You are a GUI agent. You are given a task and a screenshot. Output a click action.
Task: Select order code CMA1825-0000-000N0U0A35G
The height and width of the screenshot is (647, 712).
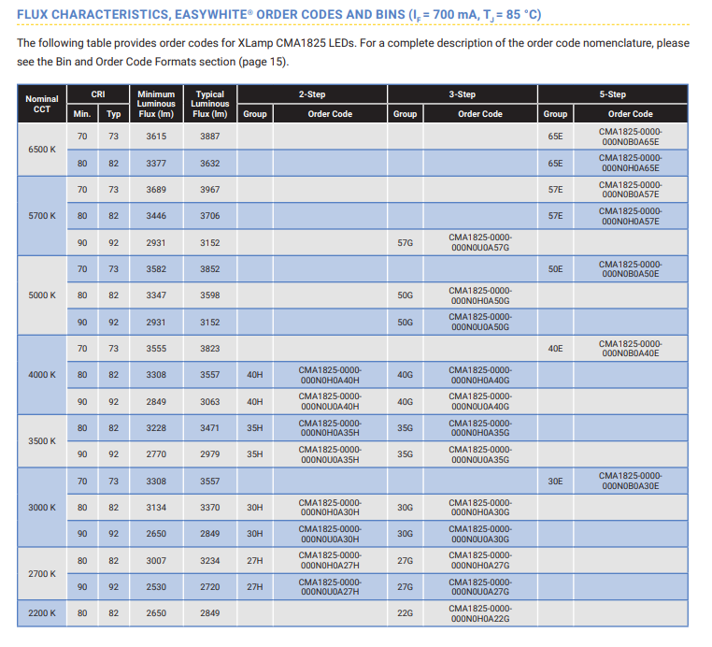pos(480,454)
